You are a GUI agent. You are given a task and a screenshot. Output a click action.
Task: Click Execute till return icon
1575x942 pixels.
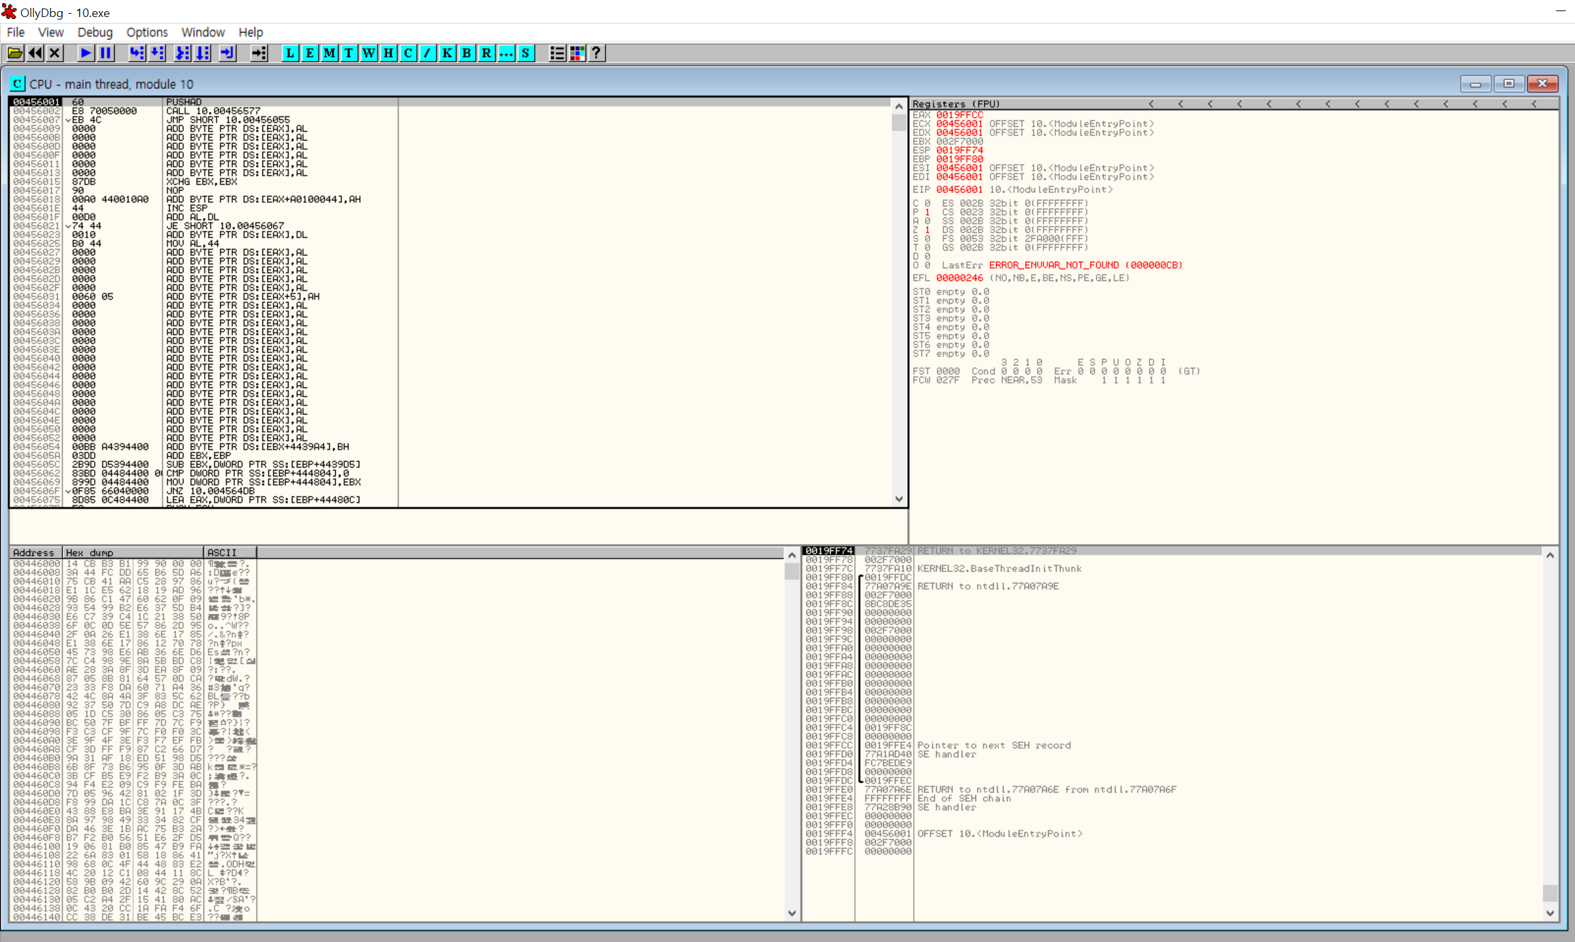[x=226, y=53]
